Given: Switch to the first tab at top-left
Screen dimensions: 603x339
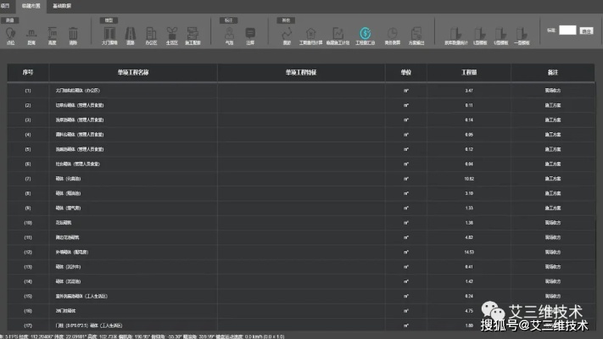Looking at the screenshot, I should click(x=8, y=5).
